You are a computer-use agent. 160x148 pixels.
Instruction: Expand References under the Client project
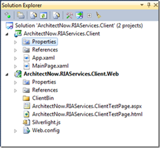click(15, 50)
